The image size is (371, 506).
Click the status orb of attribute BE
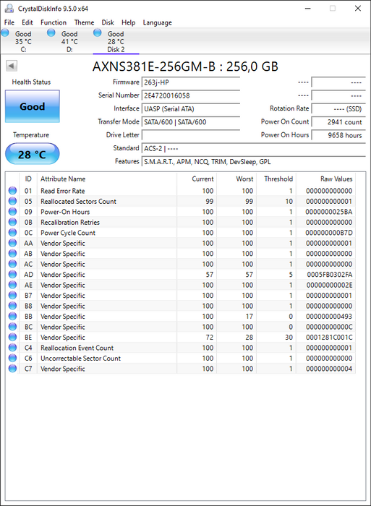tap(12, 338)
